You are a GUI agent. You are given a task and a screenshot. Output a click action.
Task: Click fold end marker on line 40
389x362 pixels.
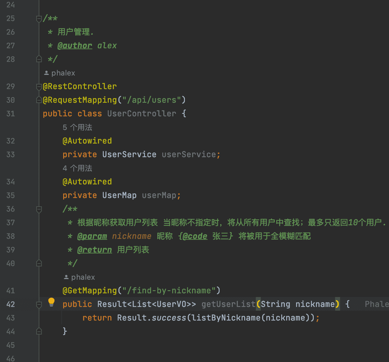39,263
